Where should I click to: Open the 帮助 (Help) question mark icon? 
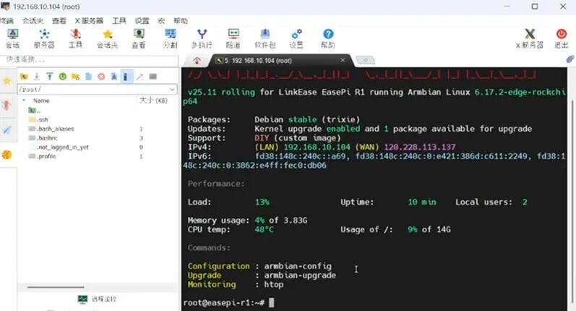(328, 38)
